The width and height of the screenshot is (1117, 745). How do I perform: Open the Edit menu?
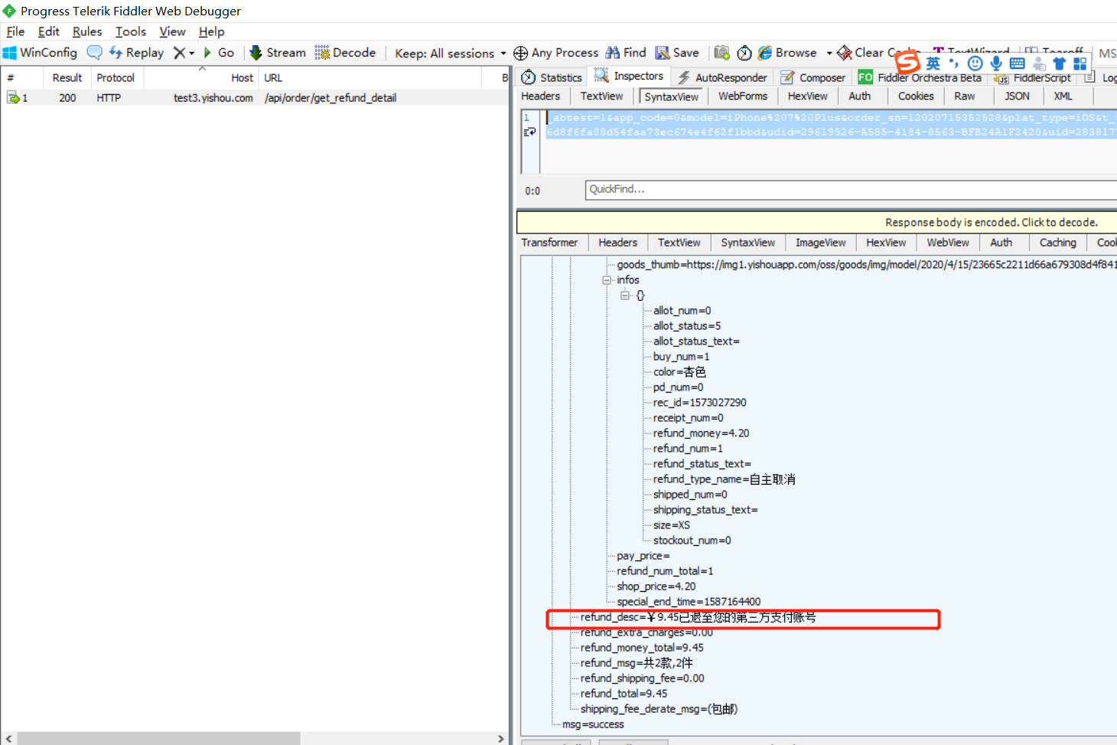pyautogui.click(x=48, y=31)
